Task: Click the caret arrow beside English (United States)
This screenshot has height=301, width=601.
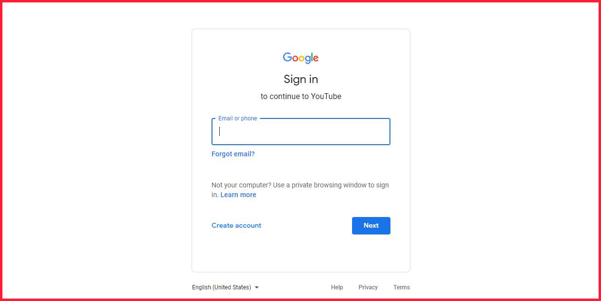Action: click(x=257, y=287)
